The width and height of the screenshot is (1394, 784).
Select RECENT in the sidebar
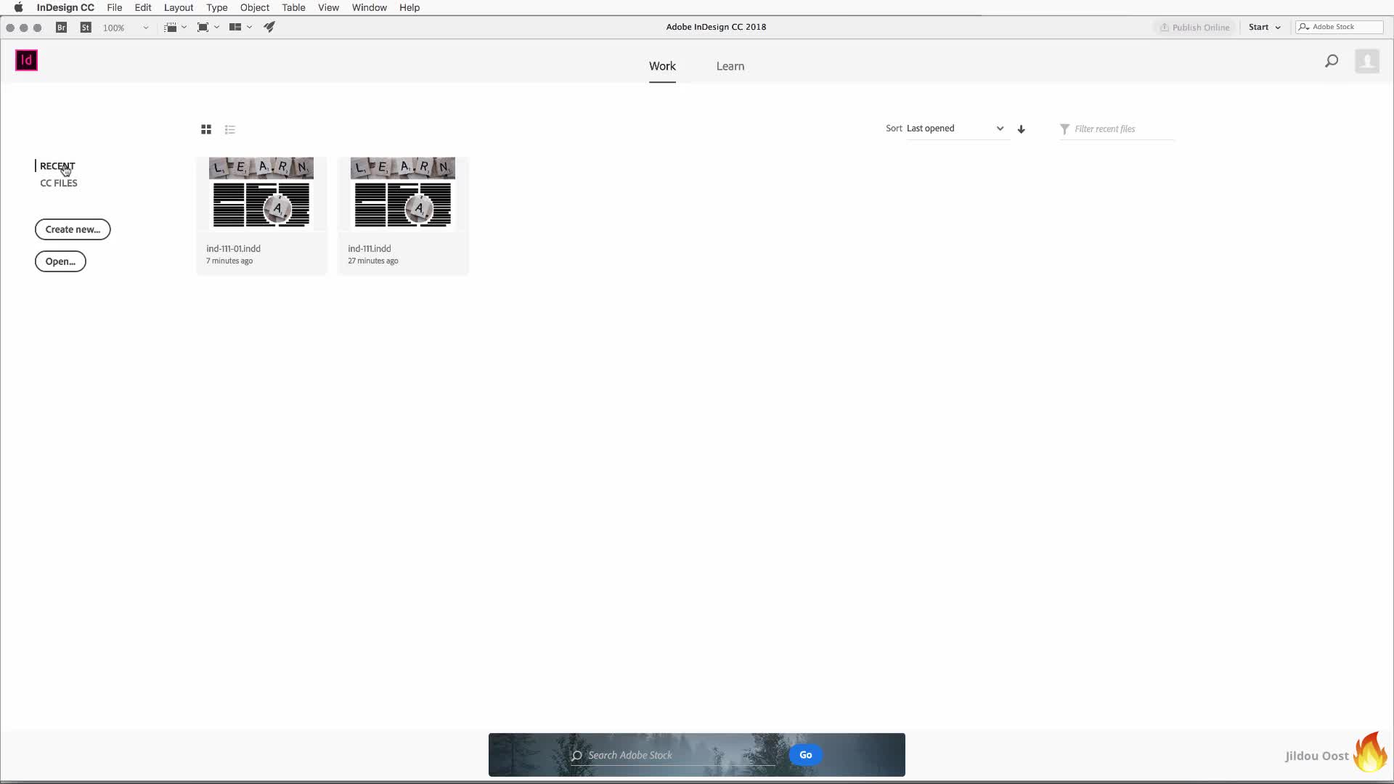57,166
